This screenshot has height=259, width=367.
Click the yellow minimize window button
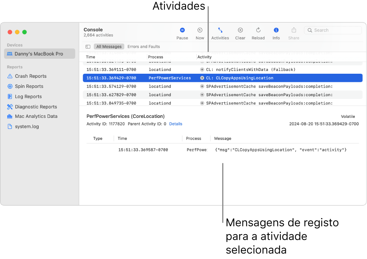17,32
